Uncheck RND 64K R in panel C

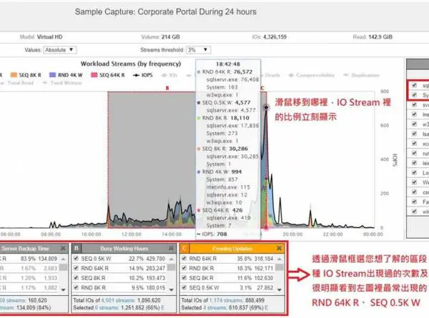pos(184,259)
